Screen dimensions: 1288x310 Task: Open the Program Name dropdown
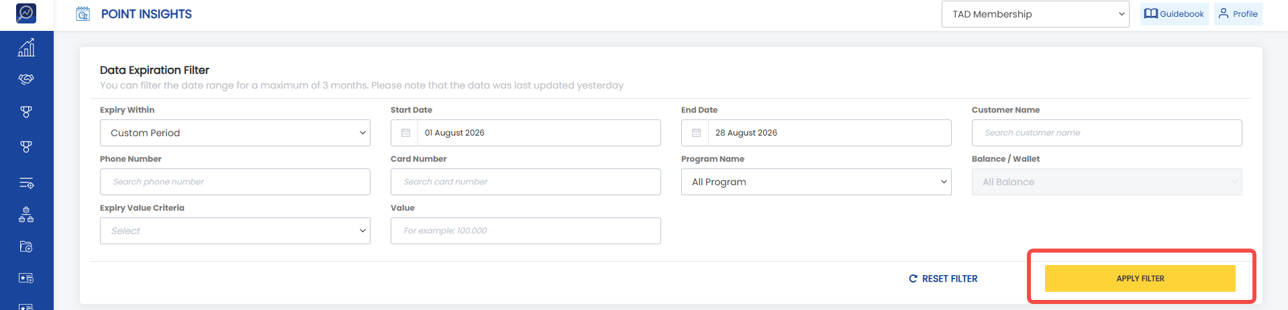click(816, 182)
